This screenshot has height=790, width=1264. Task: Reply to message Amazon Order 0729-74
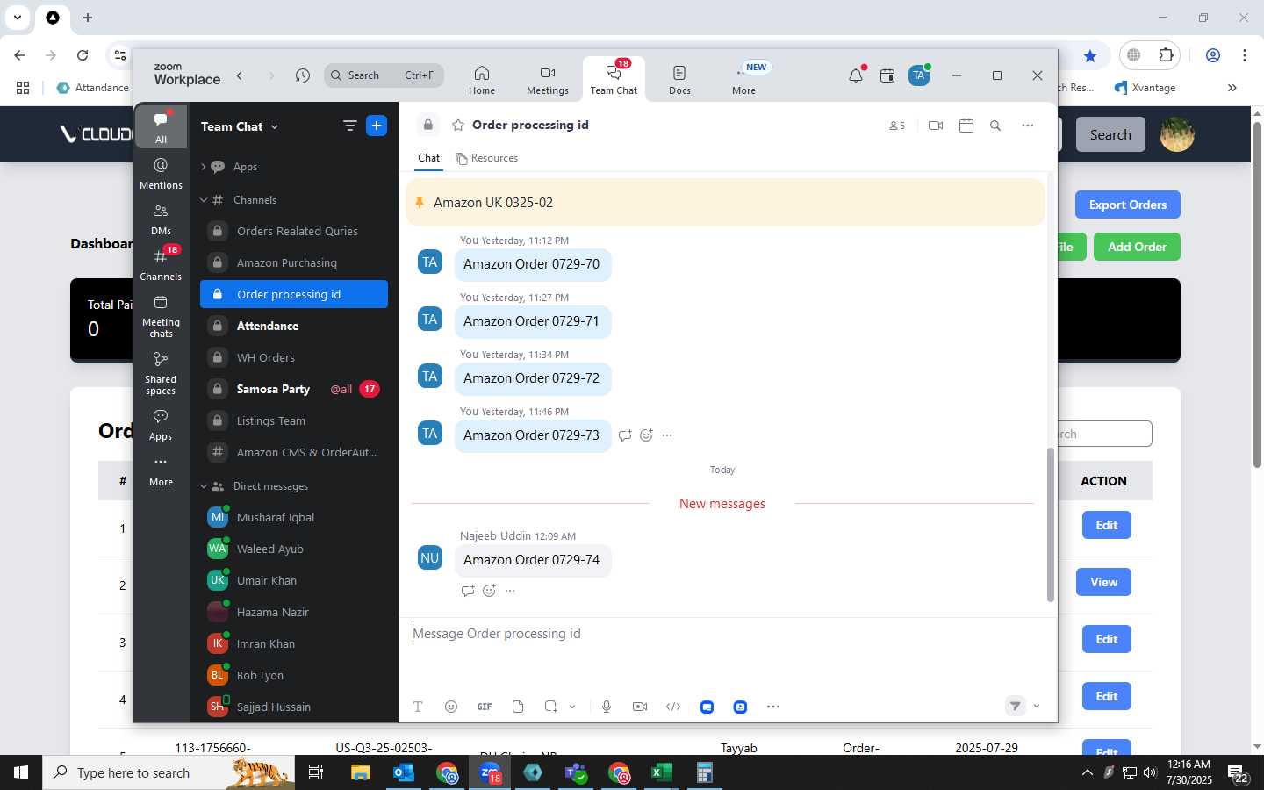[x=467, y=591]
